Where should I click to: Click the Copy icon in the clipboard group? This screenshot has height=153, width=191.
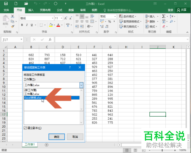coord(13,21)
